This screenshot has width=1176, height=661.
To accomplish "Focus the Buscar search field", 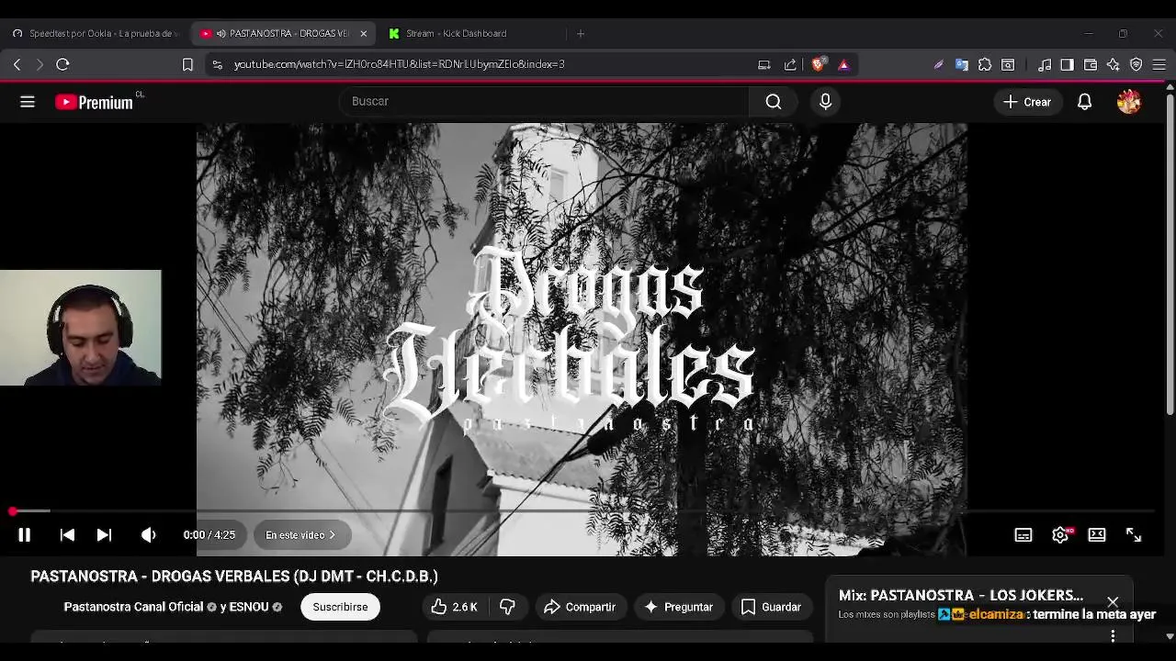I will tap(544, 101).
